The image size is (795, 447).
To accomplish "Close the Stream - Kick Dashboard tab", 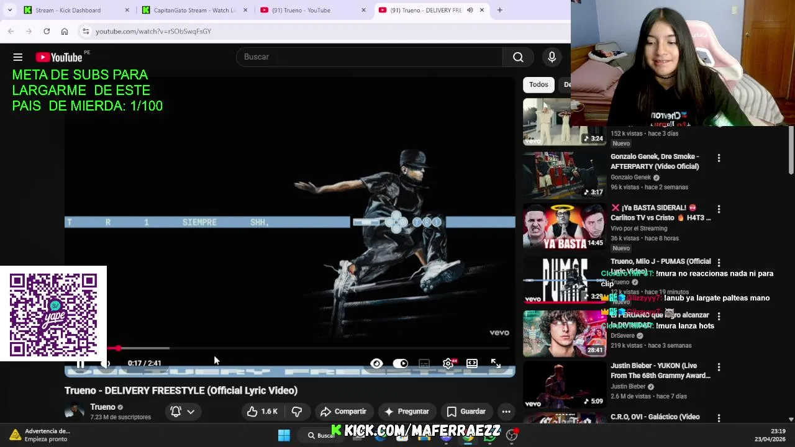I will (x=127, y=10).
